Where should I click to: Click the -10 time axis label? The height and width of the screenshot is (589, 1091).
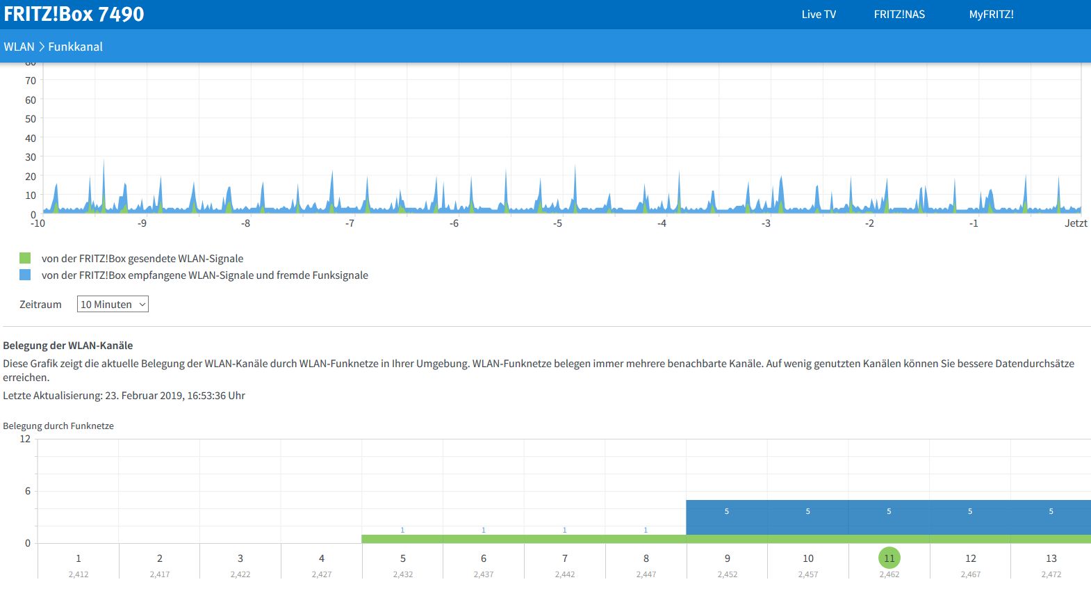pyautogui.click(x=38, y=223)
